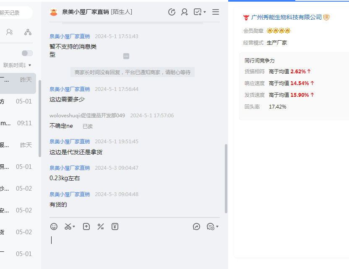
Task: Toggle the switch above the conversation list
Action: pyautogui.click(x=27, y=53)
